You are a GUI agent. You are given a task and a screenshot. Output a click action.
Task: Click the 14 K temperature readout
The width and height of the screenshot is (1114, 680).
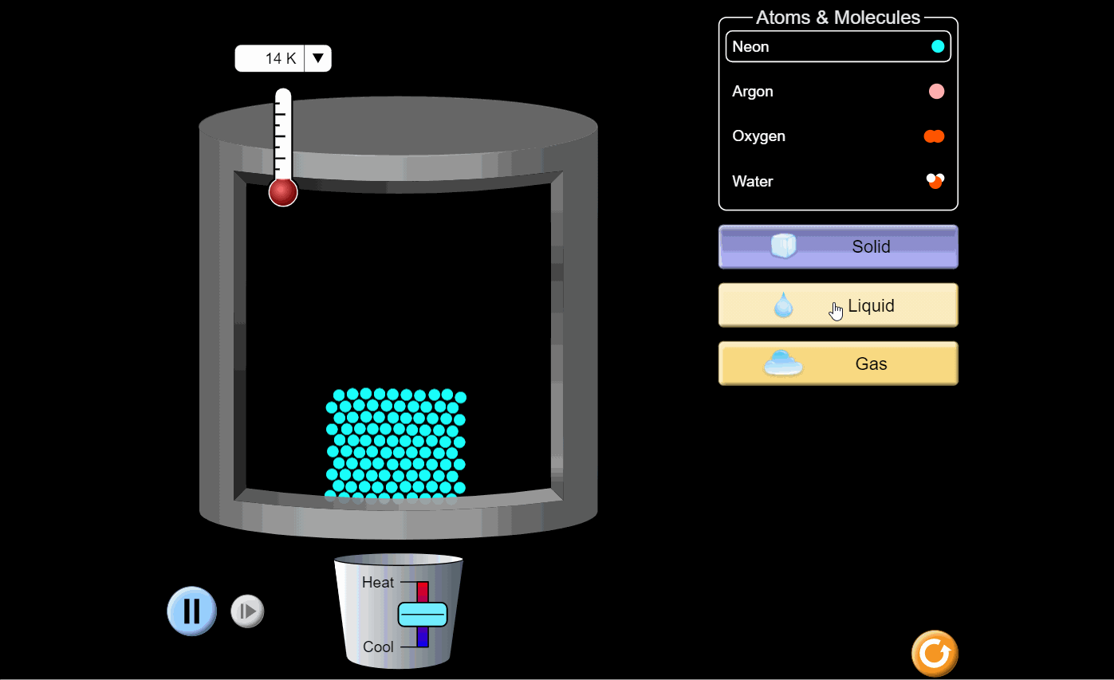click(x=270, y=58)
